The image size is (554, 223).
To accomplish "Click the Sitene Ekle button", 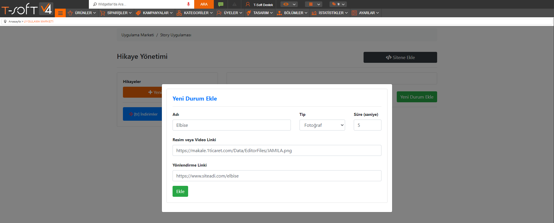I will pyautogui.click(x=400, y=57).
